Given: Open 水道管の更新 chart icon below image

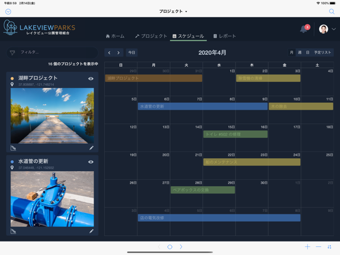Looking at the screenshot, I should click(x=13, y=231).
